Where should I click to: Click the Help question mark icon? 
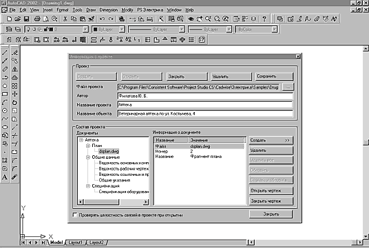pyautogui.click(x=264, y=19)
